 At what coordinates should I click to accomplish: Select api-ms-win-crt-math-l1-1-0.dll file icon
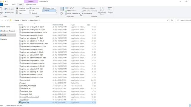coord(20,55)
